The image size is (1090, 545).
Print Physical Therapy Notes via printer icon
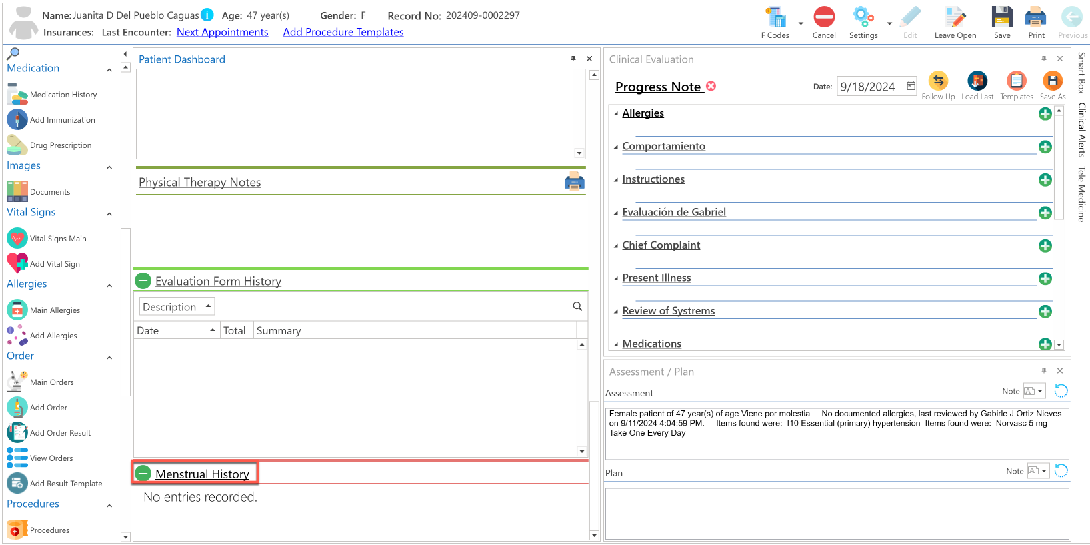pos(574,181)
